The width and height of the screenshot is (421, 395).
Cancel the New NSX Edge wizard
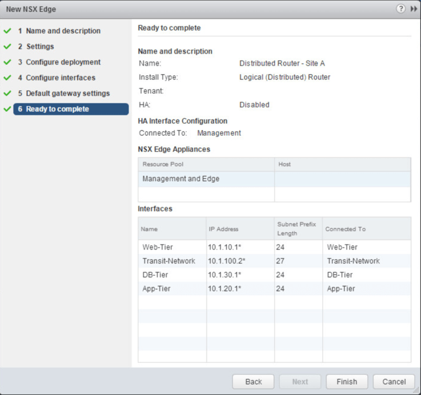tap(394, 382)
